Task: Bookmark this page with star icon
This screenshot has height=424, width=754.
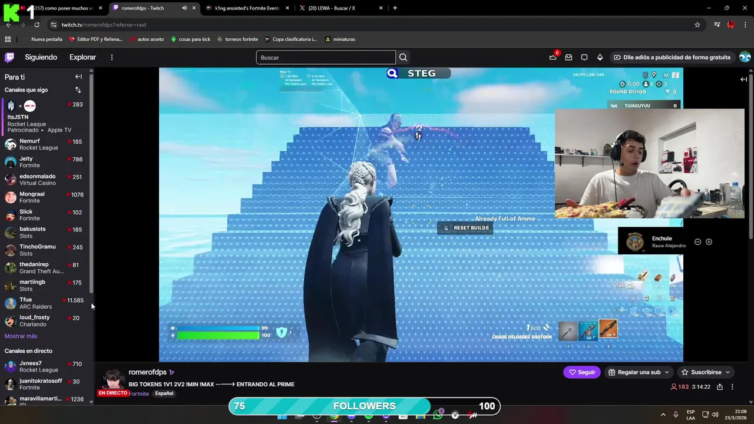Action: (x=697, y=25)
